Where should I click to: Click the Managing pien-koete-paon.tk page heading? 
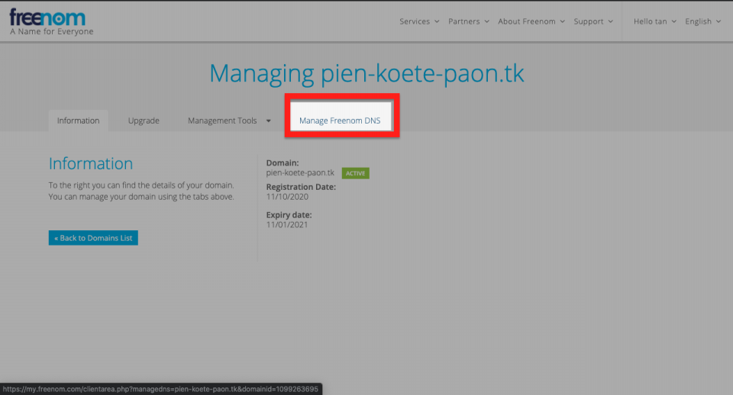click(366, 73)
